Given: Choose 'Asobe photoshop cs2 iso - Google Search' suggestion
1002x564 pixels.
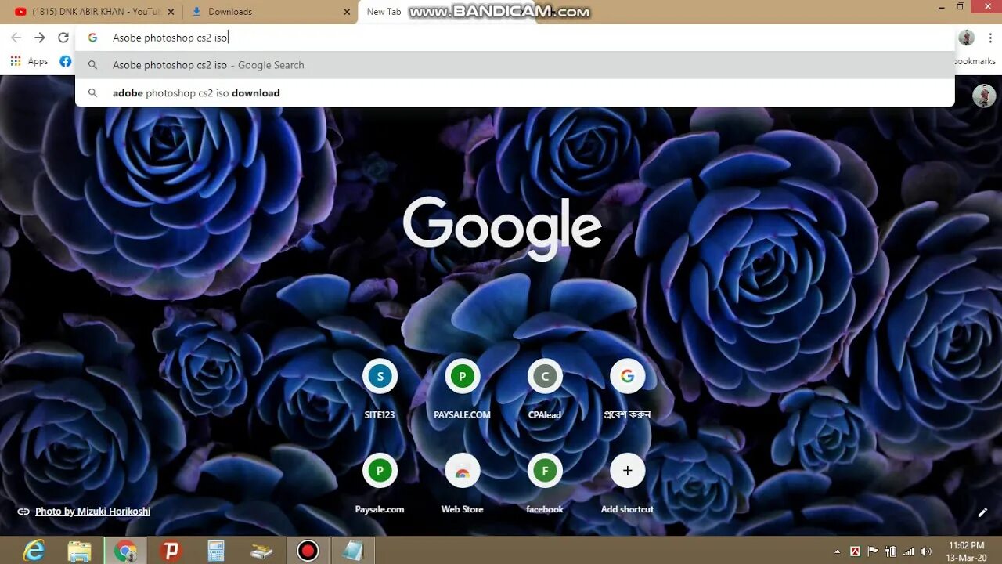Looking at the screenshot, I should point(515,65).
